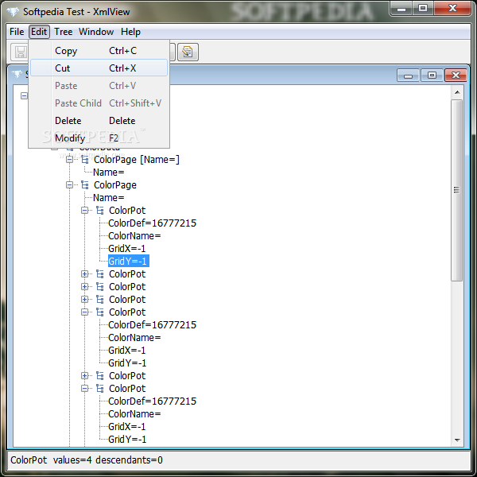Image resolution: width=477 pixels, height=477 pixels.
Task: Select Name= under ColorPage [Name=]
Action: point(109,173)
